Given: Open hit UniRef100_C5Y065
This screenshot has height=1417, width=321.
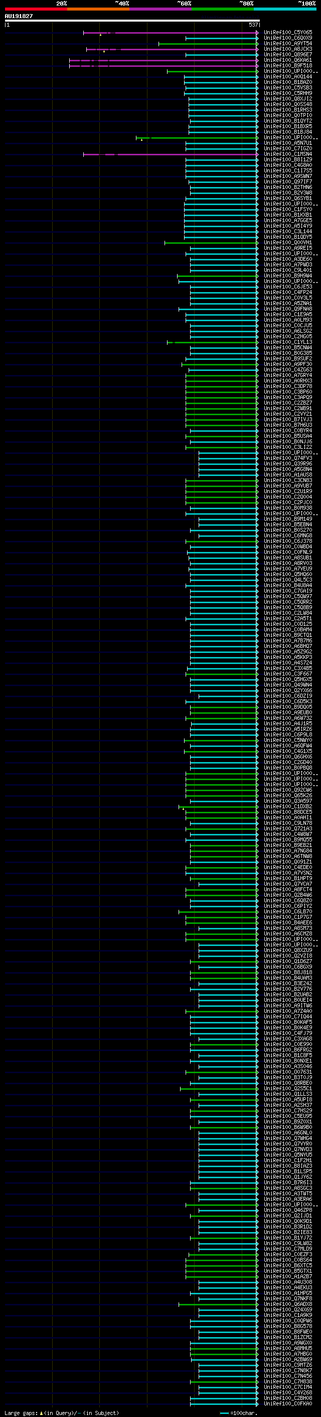Looking at the screenshot, I should tap(287, 33).
